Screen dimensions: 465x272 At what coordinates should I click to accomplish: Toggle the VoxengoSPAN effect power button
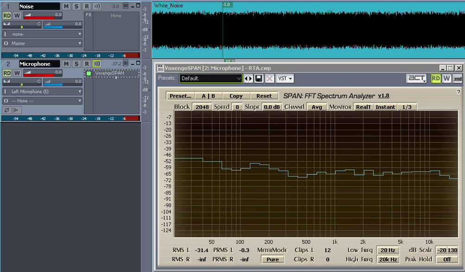(89, 73)
